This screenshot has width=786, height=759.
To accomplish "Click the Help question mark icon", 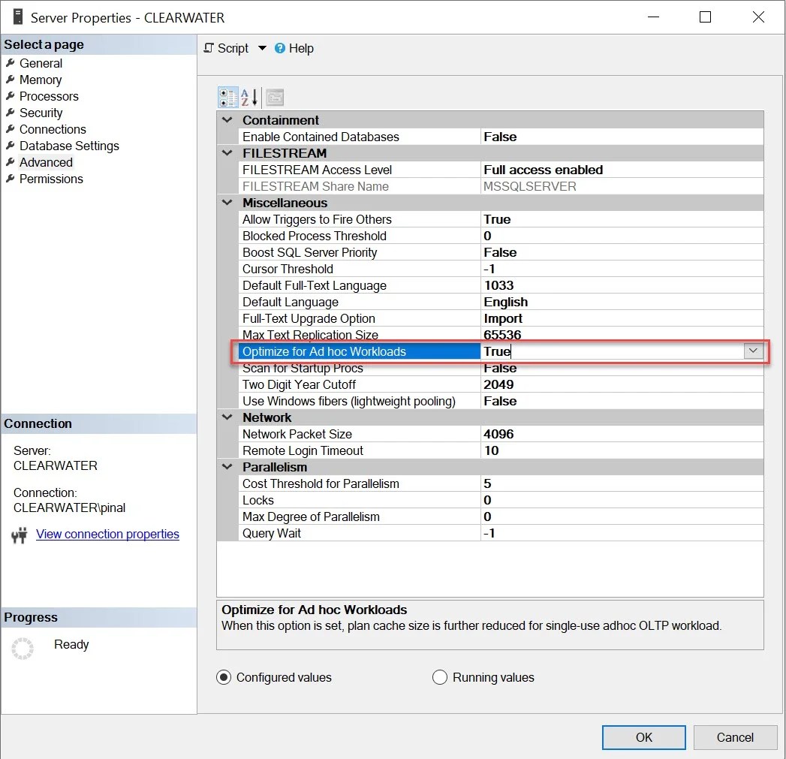I will pos(281,48).
